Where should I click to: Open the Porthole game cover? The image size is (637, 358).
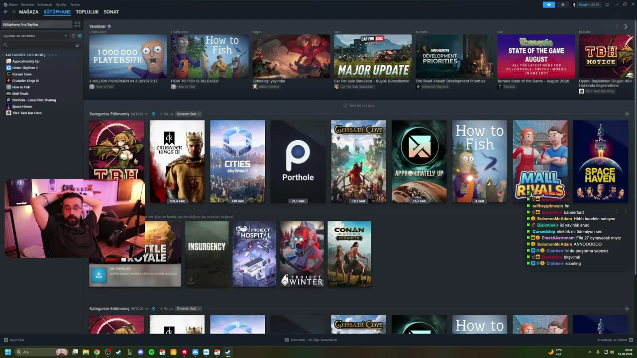coord(298,162)
